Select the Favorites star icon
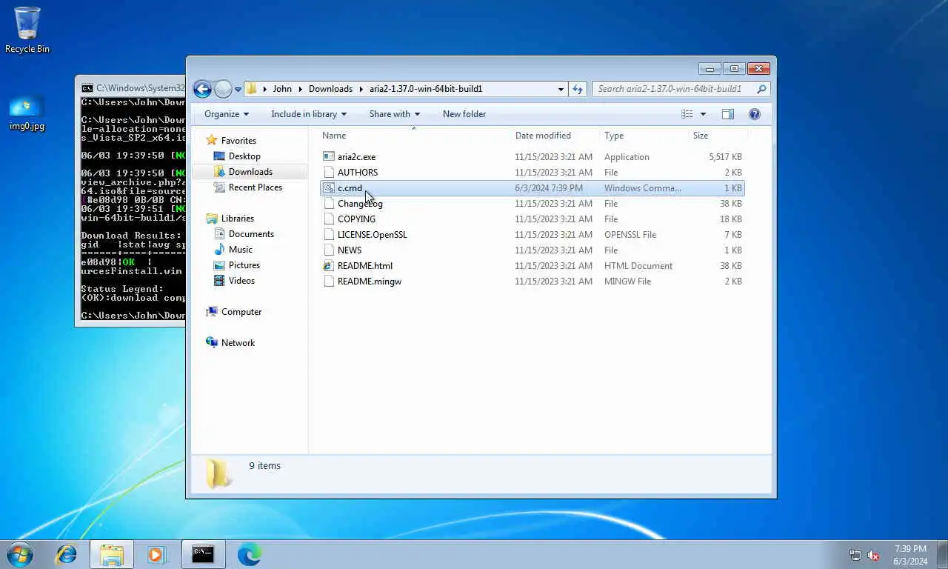The width and height of the screenshot is (948, 569). point(212,141)
